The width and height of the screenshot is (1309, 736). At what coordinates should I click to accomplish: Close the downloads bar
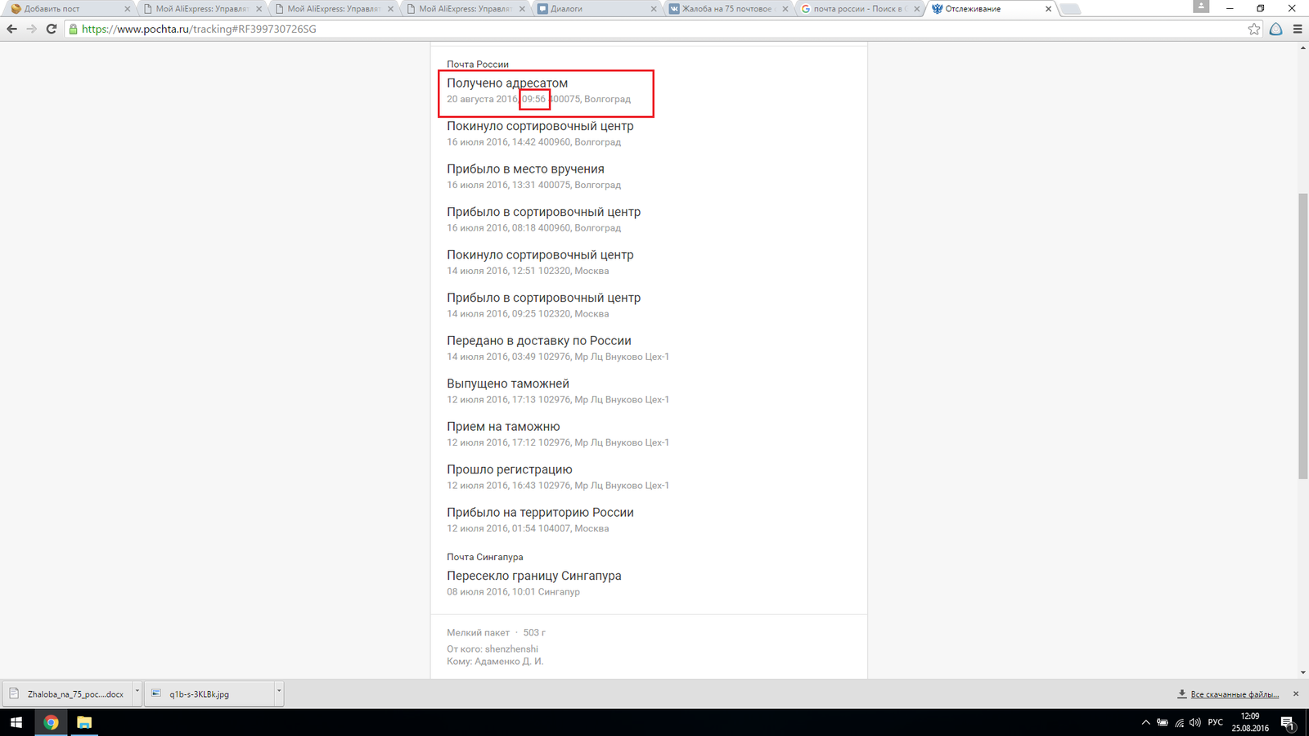pos(1296,693)
